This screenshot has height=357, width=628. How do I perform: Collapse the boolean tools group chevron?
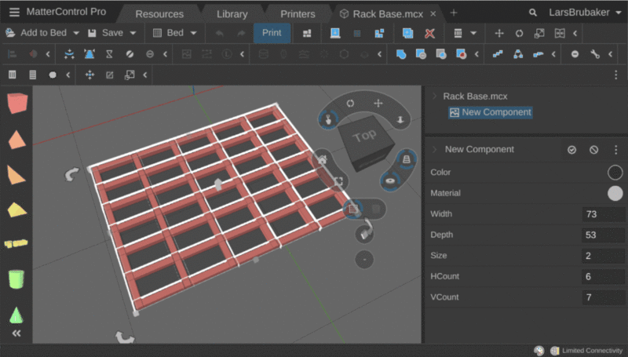point(476,54)
